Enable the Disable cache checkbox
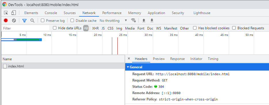 72,21
